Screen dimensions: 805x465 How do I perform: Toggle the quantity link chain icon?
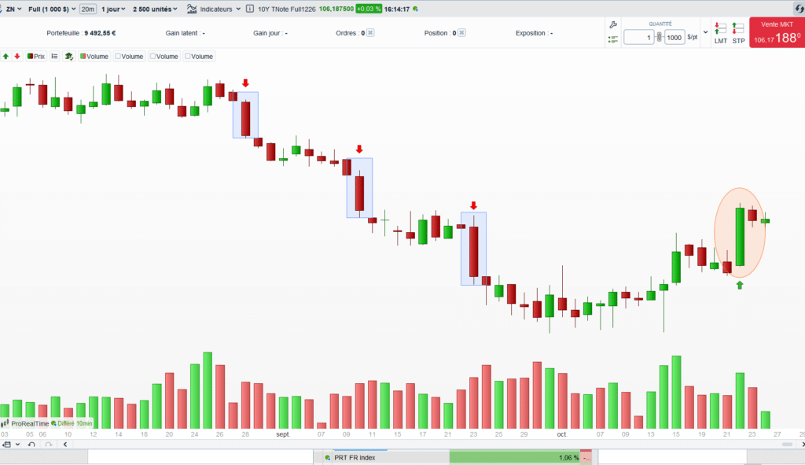(660, 37)
